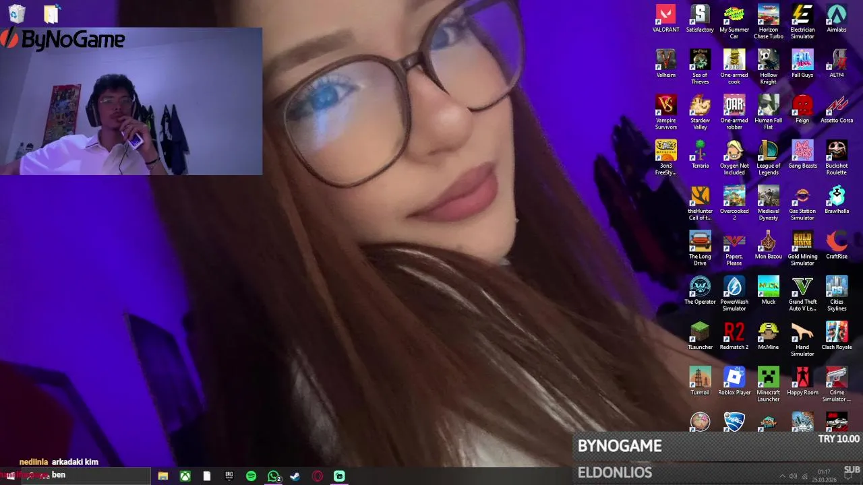Open Steam from the taskbar
The image size is (863, 485).
point(295,476)
